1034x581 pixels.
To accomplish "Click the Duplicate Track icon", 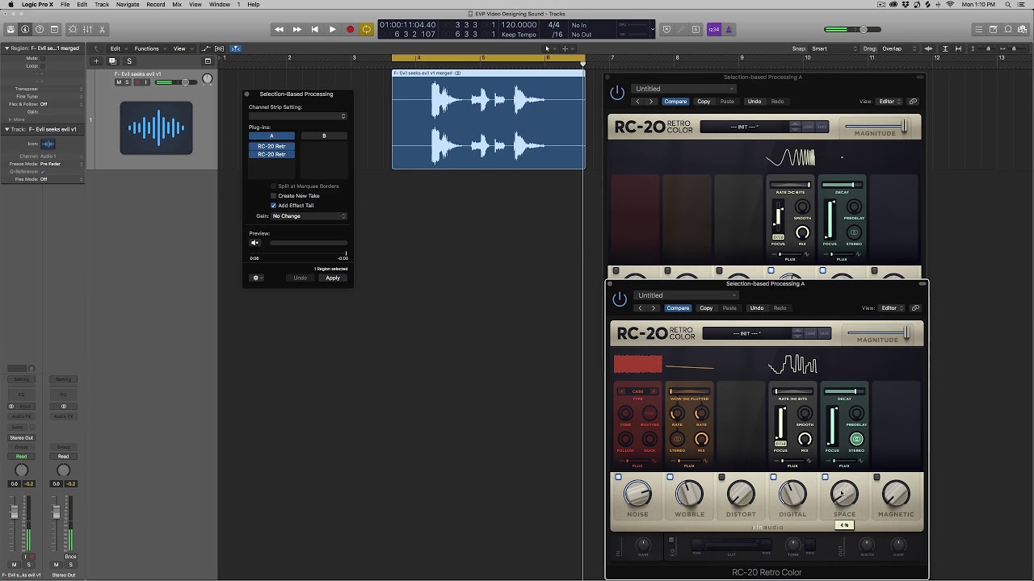I will point(112,61).
